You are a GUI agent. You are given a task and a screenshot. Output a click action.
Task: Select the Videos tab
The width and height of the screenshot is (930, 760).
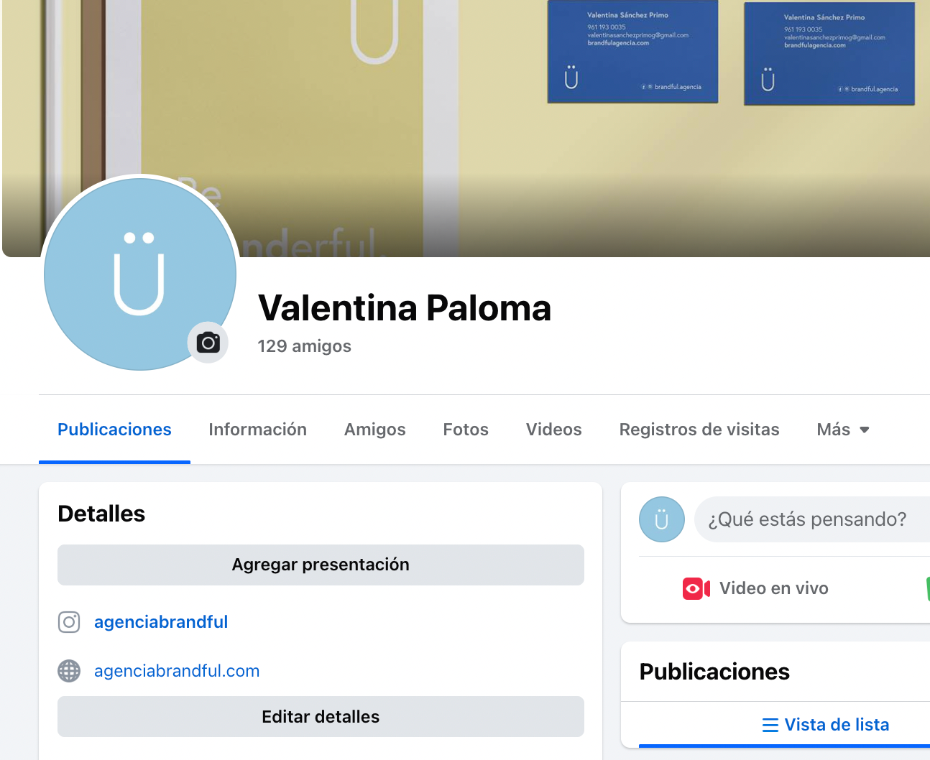(554, 430)
